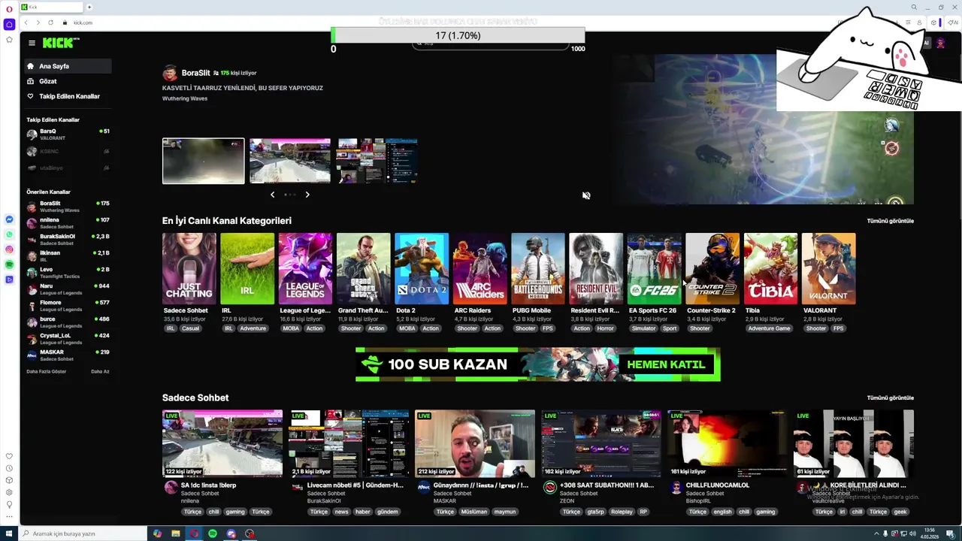962x541 pixels.
Task: Click Adventure Game tag under Tibia
Action: [x=769, y=328]
